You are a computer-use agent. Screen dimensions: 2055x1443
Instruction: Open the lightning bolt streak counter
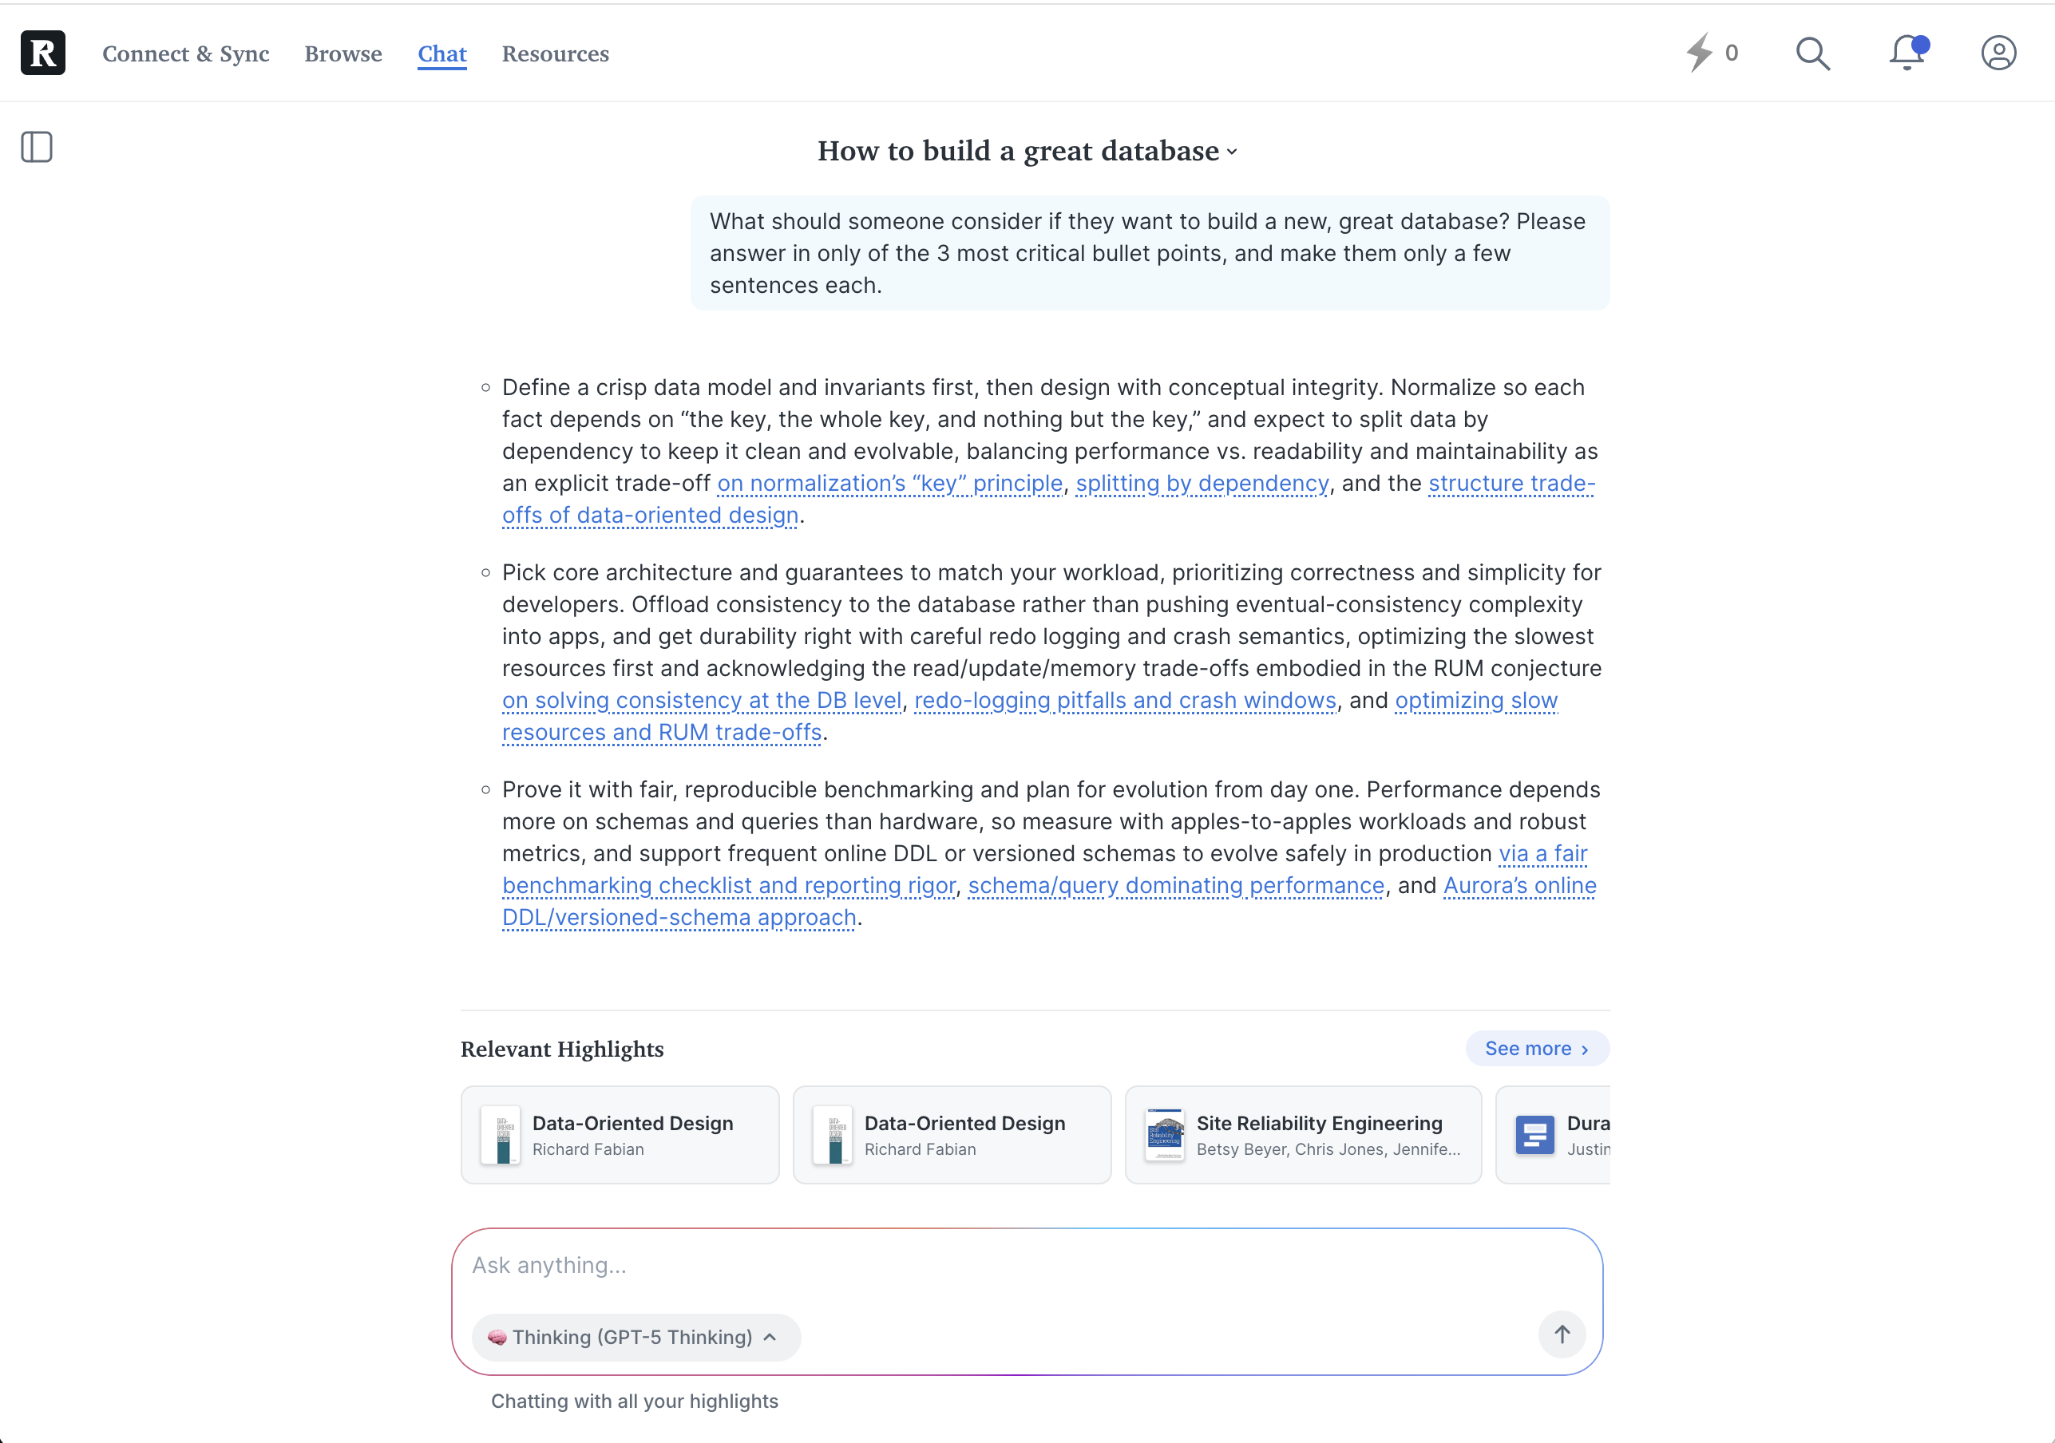pos(1712,53)
